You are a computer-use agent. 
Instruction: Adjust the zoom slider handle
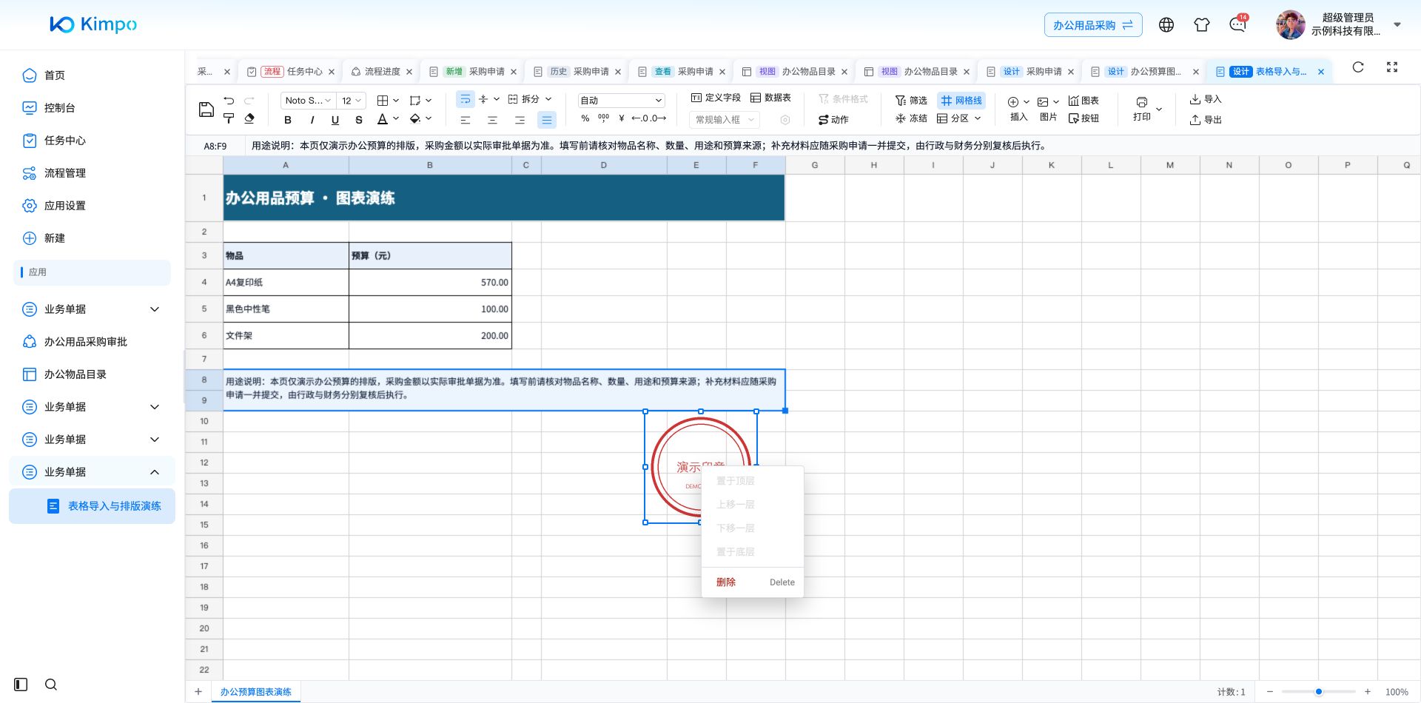[x=1318, y=692]
